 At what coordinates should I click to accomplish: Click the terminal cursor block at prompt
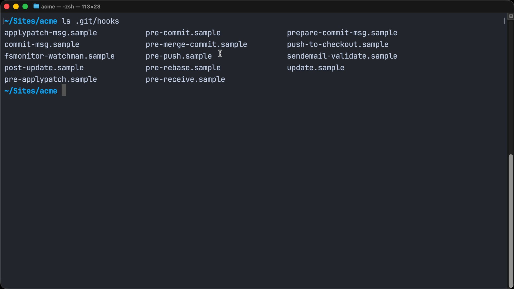[x=64, y=90]
